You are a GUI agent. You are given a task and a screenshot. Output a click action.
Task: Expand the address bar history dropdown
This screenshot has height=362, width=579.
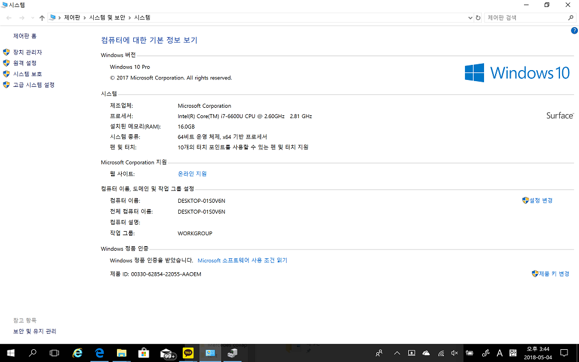470,18
